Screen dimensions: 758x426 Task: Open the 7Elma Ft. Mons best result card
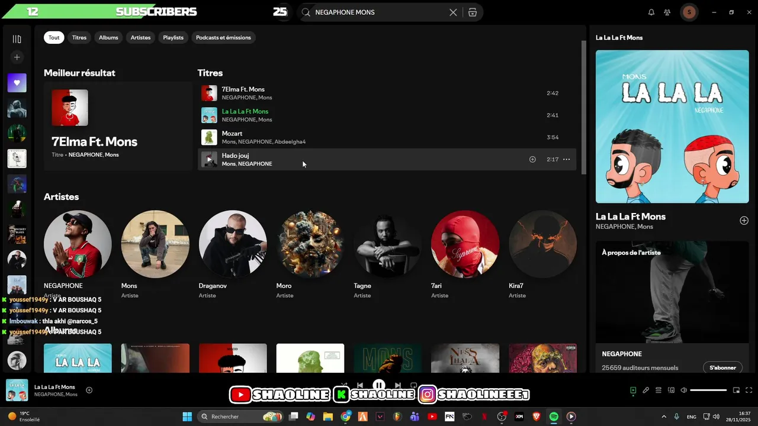(118, 126)
